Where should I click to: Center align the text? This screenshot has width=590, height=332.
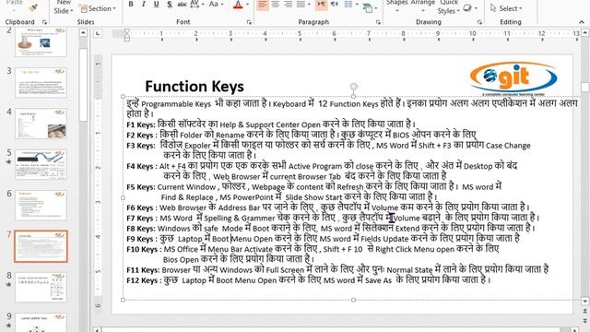click(276, 5)
